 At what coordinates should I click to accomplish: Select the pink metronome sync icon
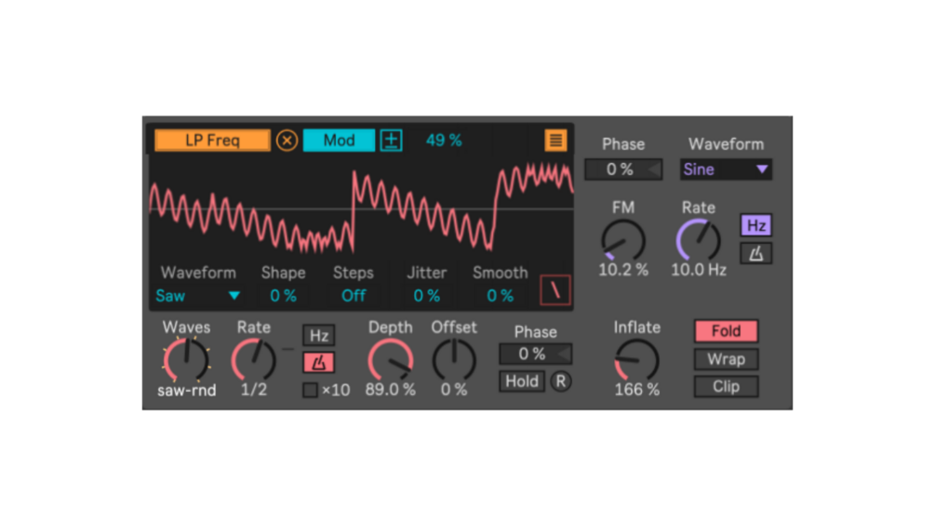(318, 362)
